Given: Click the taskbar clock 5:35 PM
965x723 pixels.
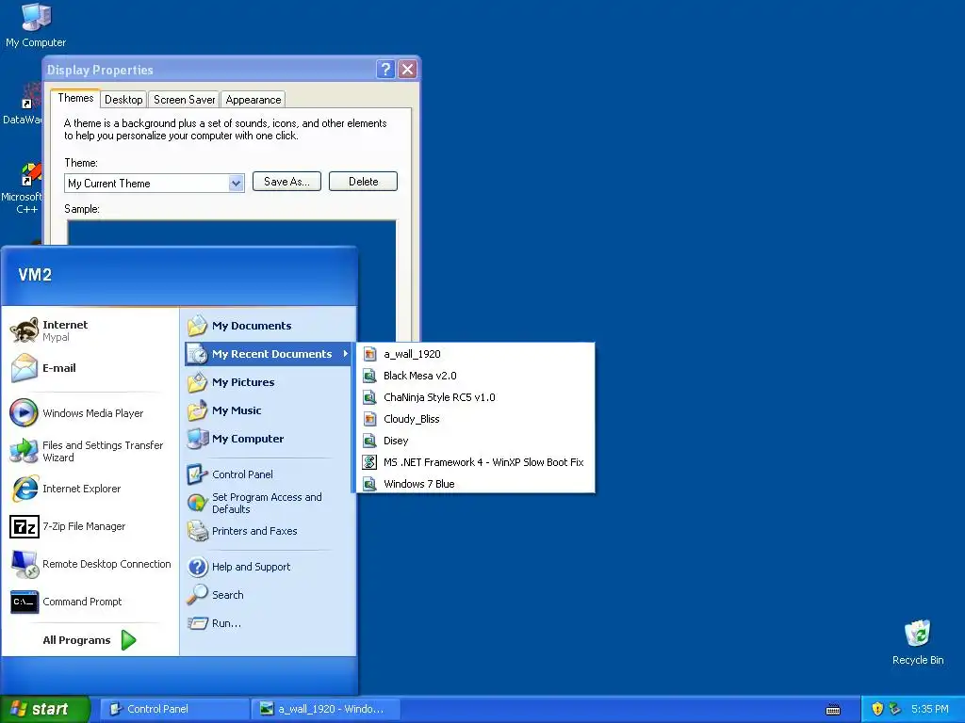Looking at the screenshot, I should [x=930, y=709].
